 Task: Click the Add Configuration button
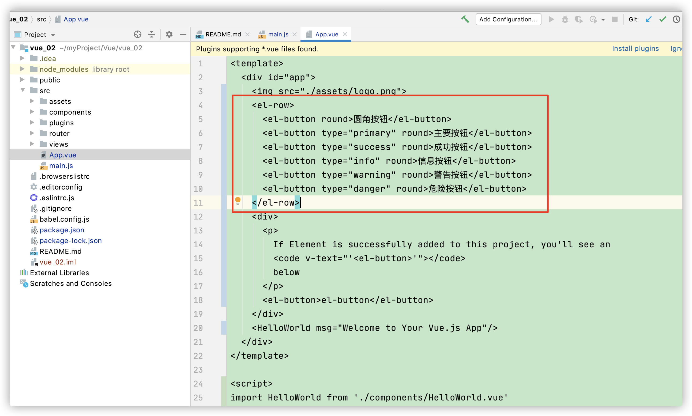(508, 19)
